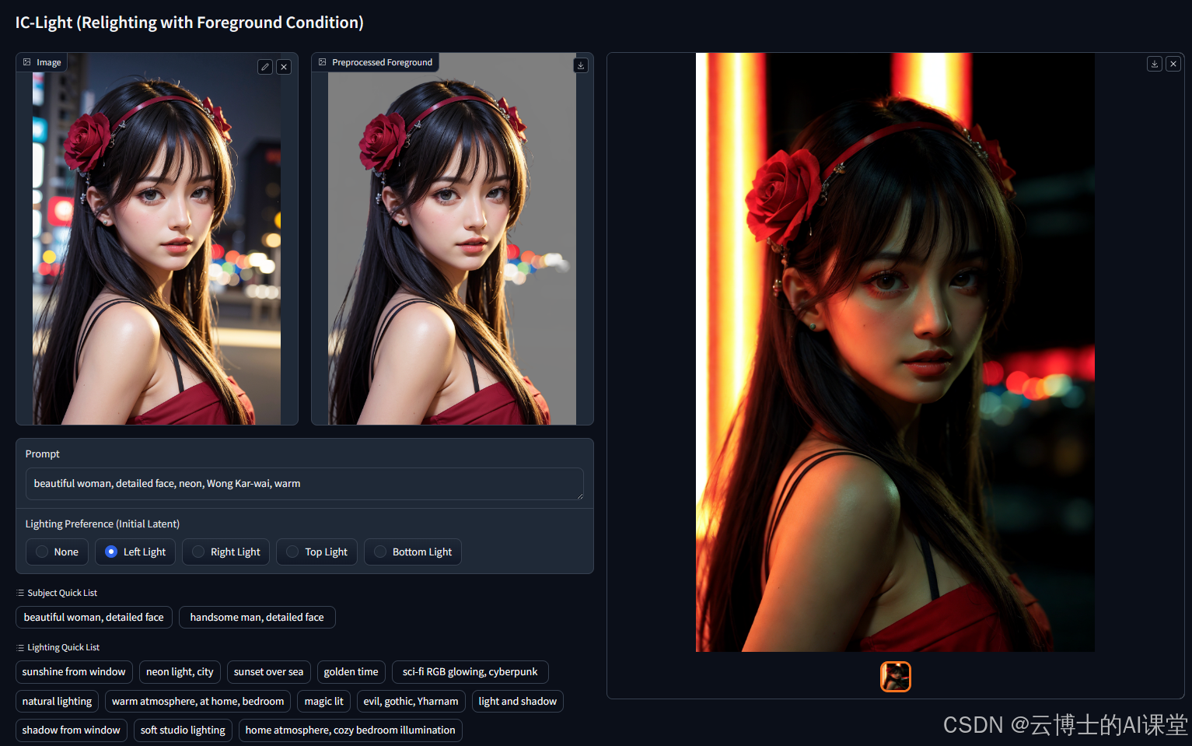Apply the evil, gothic, Yharnam preset

click(x=411, y=701)
